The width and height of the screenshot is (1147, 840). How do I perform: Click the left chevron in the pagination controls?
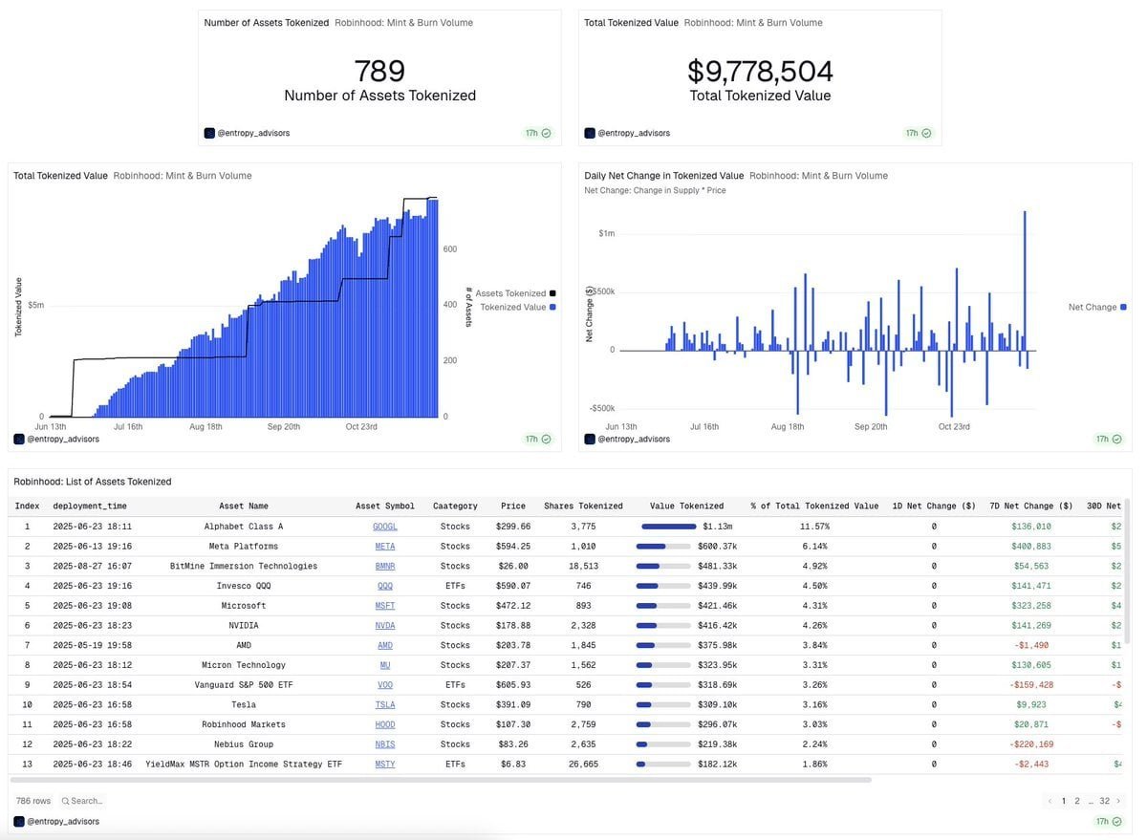[1049, 799]
